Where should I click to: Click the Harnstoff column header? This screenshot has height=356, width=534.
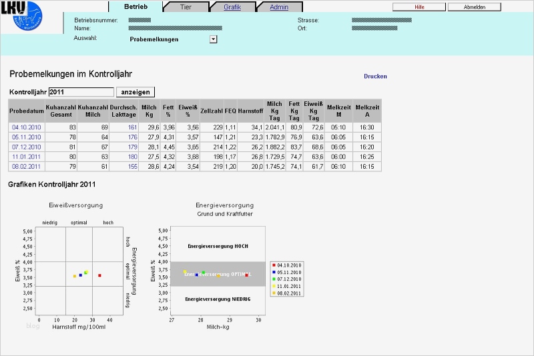coord(251,111)
